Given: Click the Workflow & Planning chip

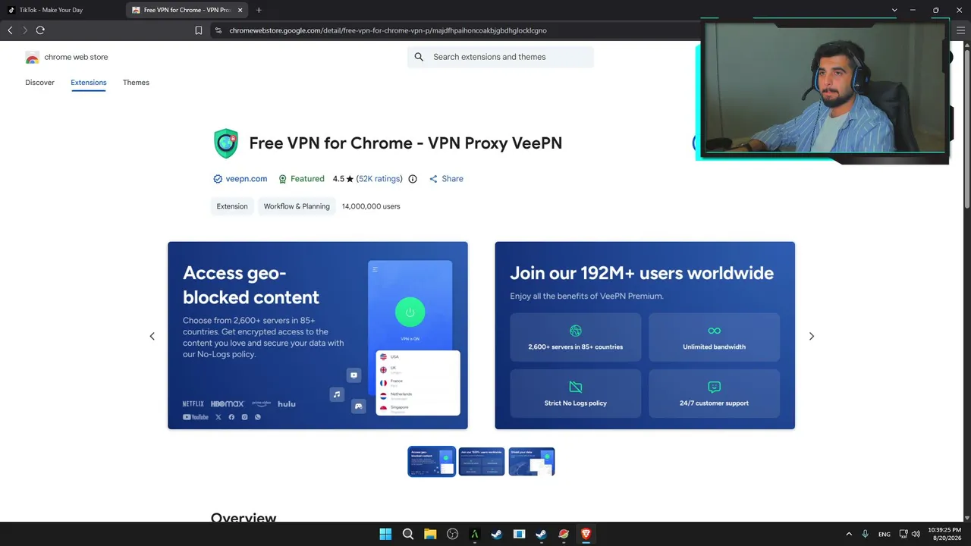Looking at the screenshot, I should [x=297, y=206].
